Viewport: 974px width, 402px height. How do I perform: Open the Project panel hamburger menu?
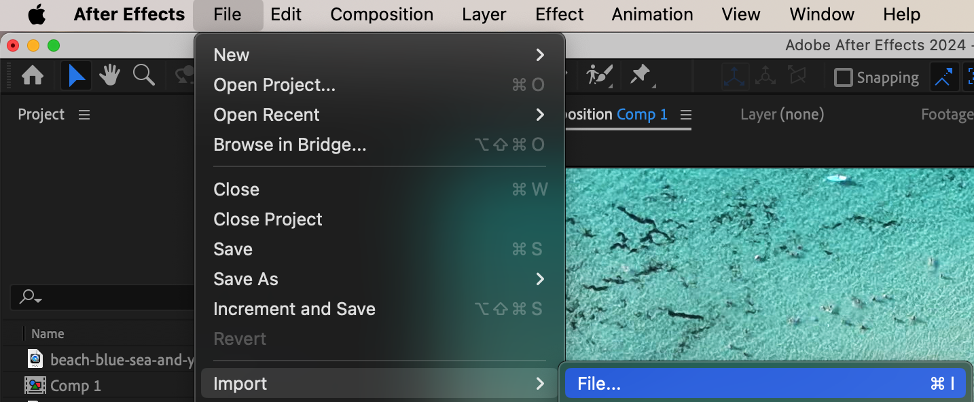click(84, 115)
